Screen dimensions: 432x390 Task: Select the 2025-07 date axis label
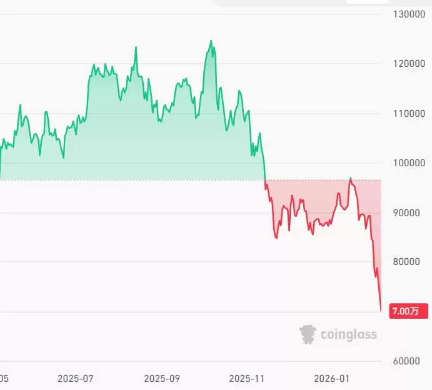pos(75,378)
